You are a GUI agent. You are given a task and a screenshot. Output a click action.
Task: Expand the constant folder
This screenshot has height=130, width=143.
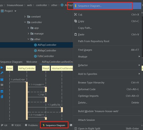point(25,17)
